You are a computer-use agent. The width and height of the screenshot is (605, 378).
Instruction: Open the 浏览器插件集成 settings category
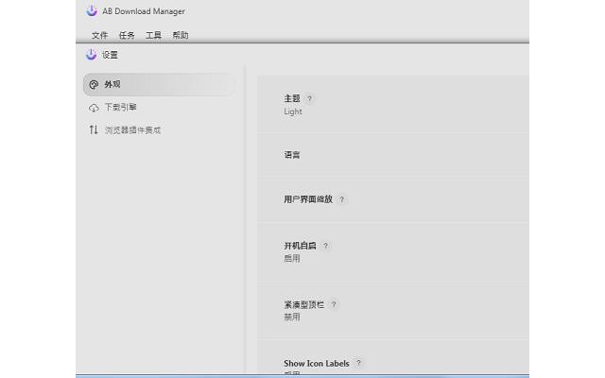pyautogui.click(x=159, y=130)
